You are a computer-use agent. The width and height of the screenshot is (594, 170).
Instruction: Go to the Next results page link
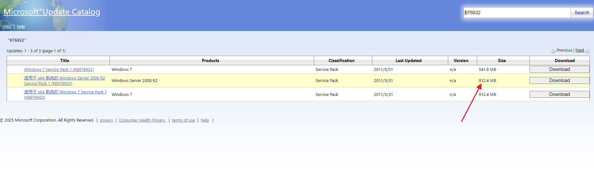[x=579, y=50]
